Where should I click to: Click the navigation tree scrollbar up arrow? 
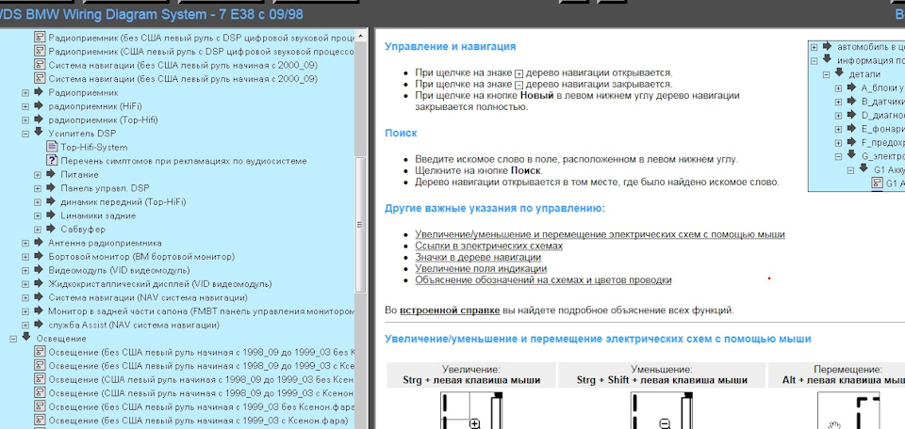tap(361, 37)
